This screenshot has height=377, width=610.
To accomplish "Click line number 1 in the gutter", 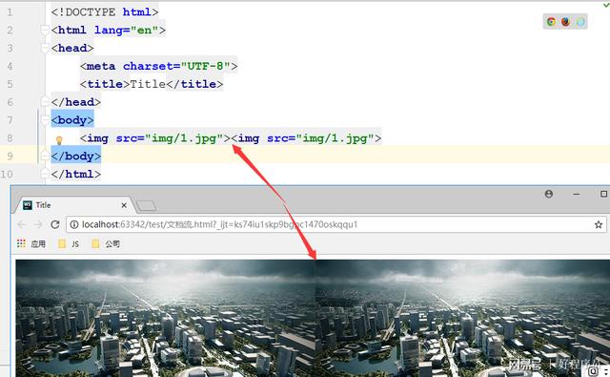I will click(x=10, y=12).
